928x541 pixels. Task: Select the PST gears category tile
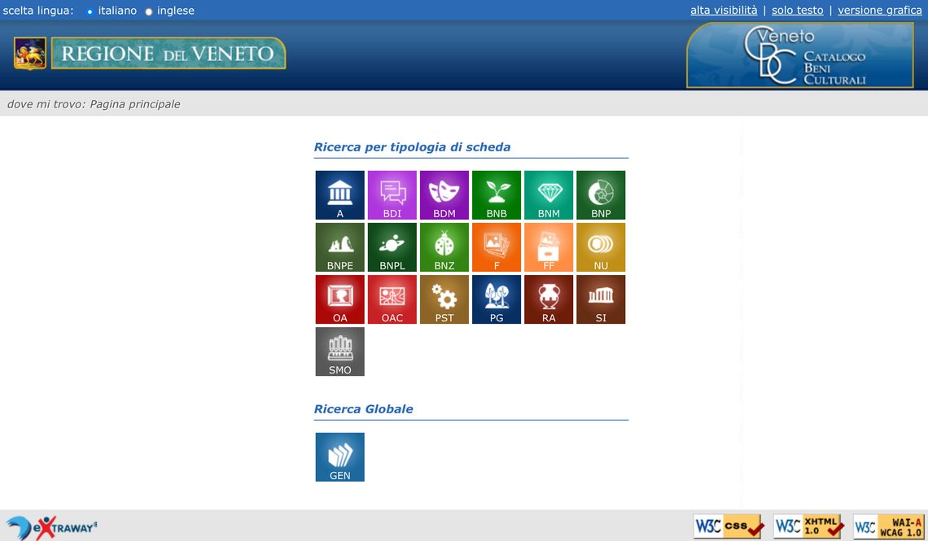tap(444, 299)
